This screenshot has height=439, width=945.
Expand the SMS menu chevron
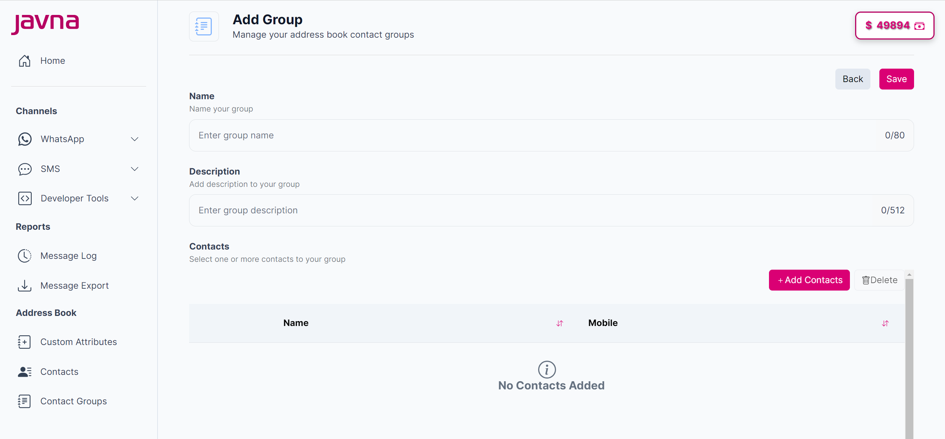[135, 169]
